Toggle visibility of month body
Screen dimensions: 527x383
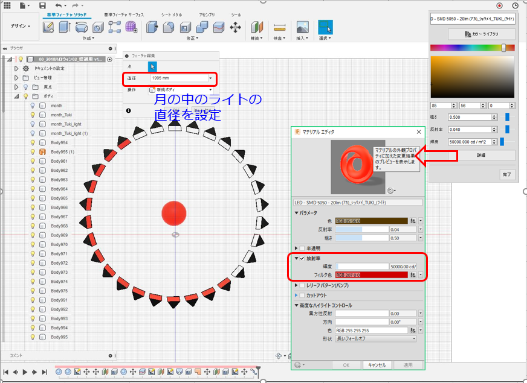[x=33, y=106]
